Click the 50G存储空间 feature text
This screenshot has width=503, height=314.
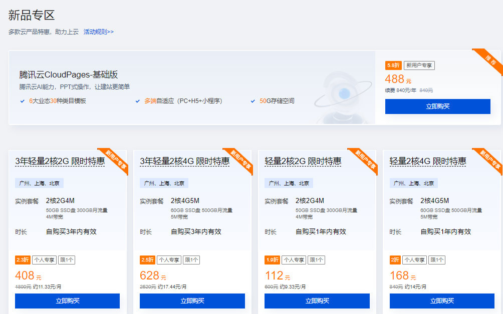(277, 101)
